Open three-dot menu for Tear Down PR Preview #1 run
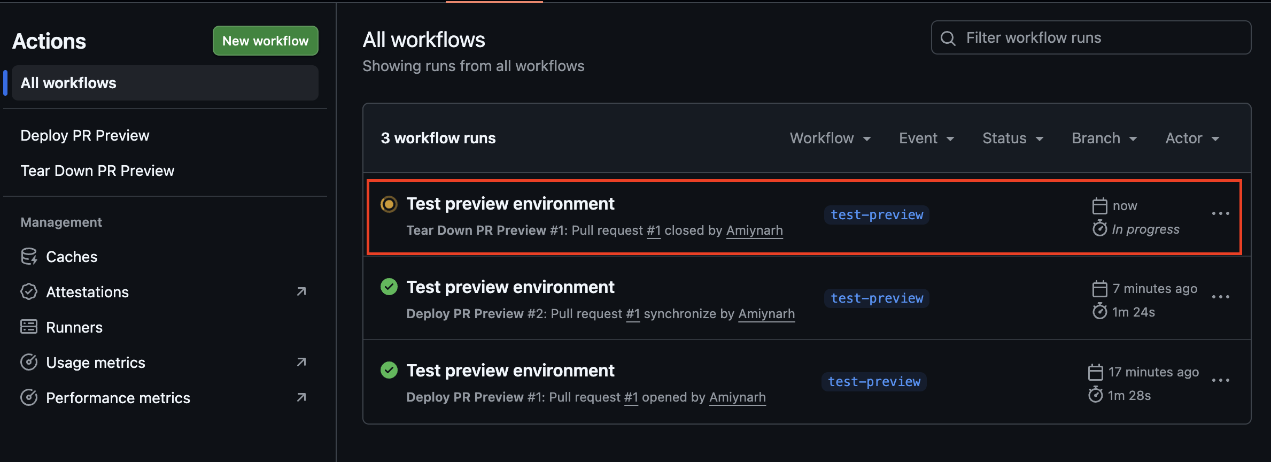The width and height of the screenshot is (1271, 462). pyautogui.click(x=1221, y=213)
